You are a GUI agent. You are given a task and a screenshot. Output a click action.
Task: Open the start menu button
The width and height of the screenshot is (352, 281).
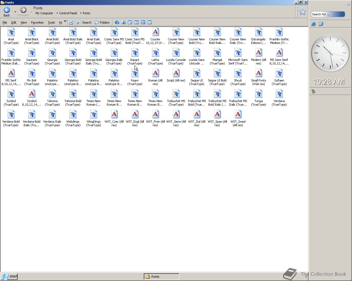tap(9, 276)
